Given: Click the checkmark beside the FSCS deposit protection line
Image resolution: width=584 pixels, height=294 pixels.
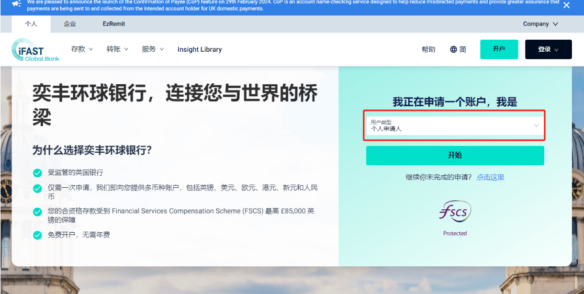Looking at the screenshot, I should tap(37, 212).
